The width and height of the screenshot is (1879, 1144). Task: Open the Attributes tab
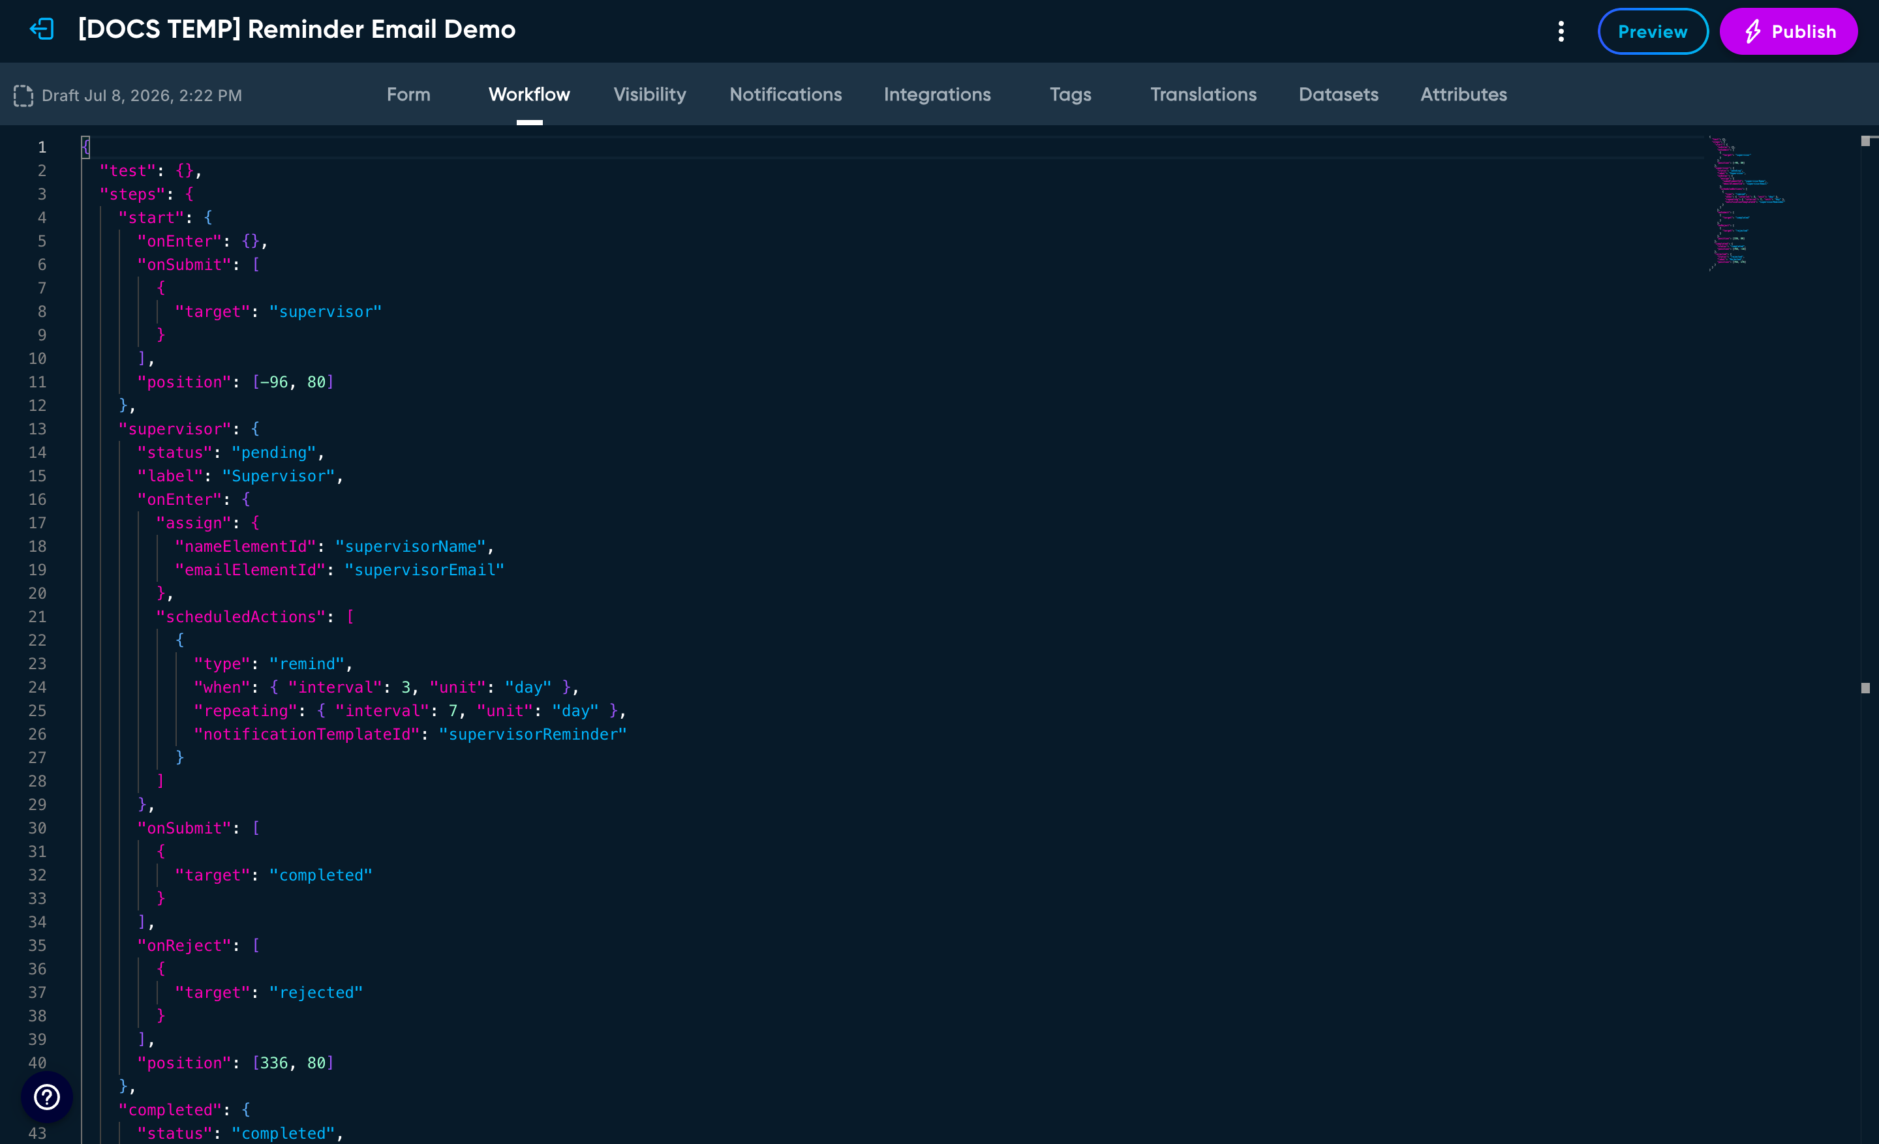[1463, 95]
